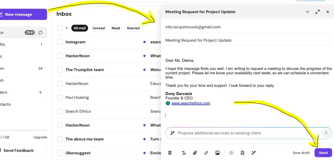Open Send Feedback button

(23, 151)
